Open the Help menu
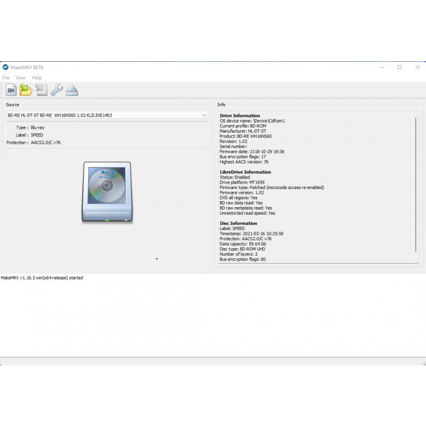Screen dimensions: 426x426 point(37,78)
